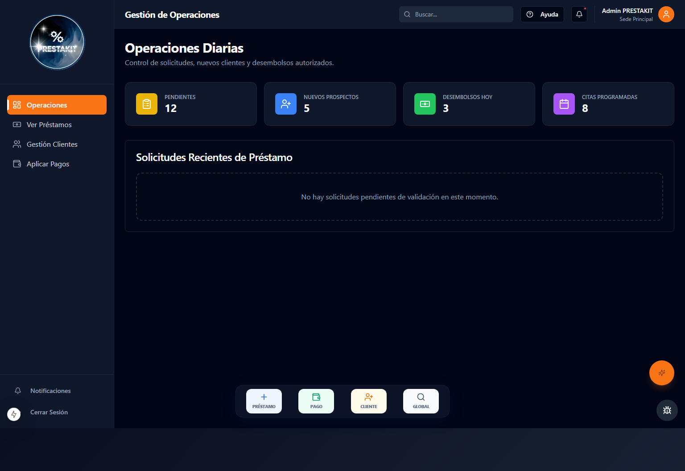This screenshot has height=471, width=685.
Task: Click the yellow Pendientes clipboard icon
Action: [x=147, y=104]
